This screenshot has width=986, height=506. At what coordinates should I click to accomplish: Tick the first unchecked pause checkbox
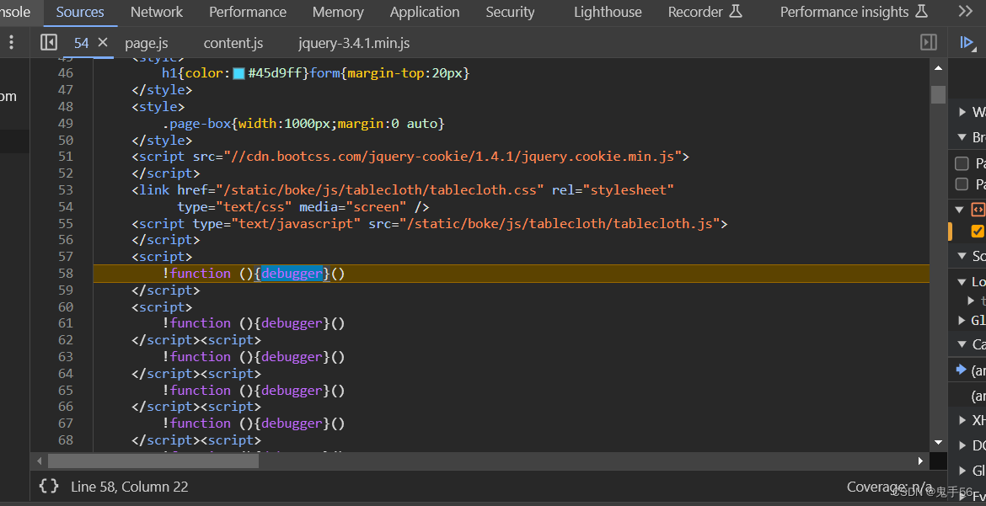click(x=962, y=163)
